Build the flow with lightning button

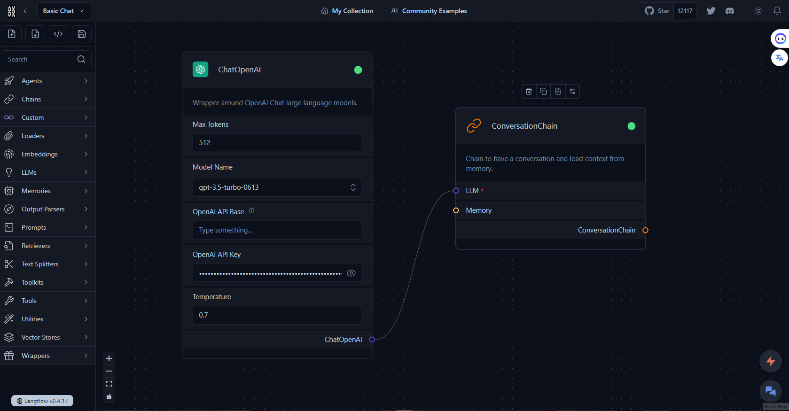tap(771, 361)
